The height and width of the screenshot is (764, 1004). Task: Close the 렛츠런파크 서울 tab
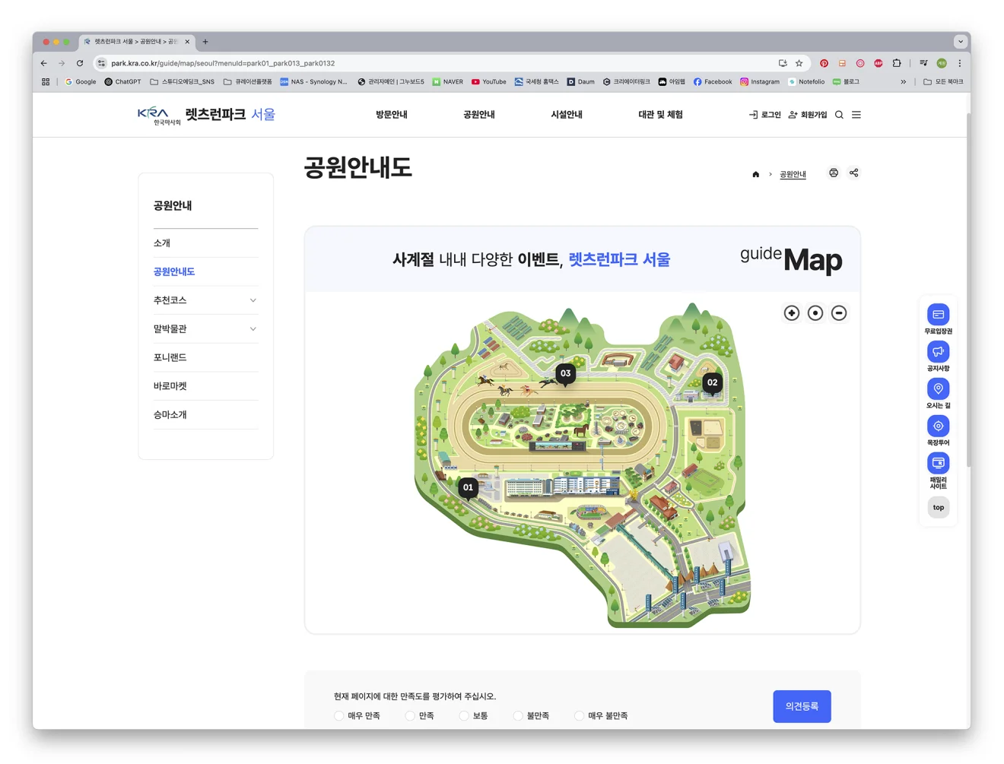click(x=187, y=42)
